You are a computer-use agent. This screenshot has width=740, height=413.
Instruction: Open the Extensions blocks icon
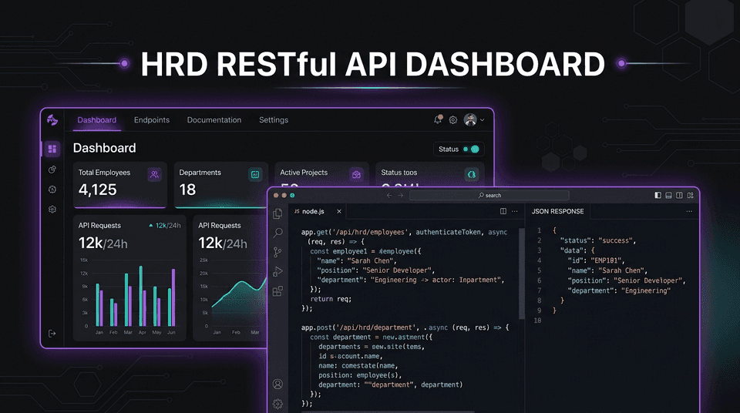(x=278, y=290)
